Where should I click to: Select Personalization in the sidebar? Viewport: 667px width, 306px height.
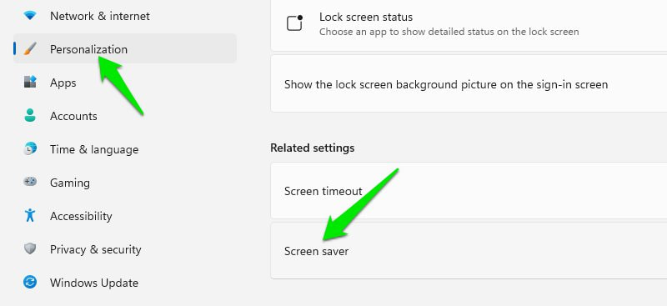124,48
